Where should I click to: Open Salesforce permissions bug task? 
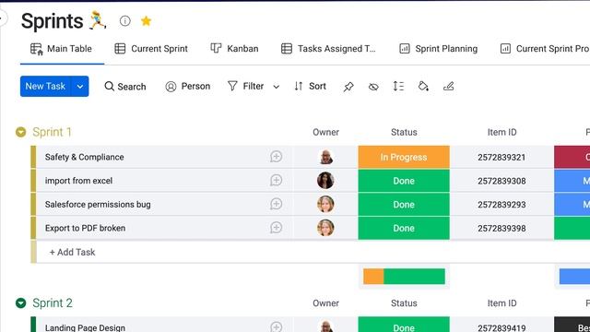click(x=98, y=205)
